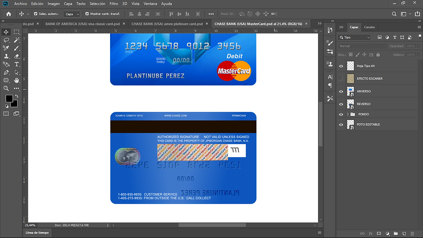Viewport: 423px width, 238px height.
Task: Select the Rectangular Marquee tool
Action: point(16,32)
